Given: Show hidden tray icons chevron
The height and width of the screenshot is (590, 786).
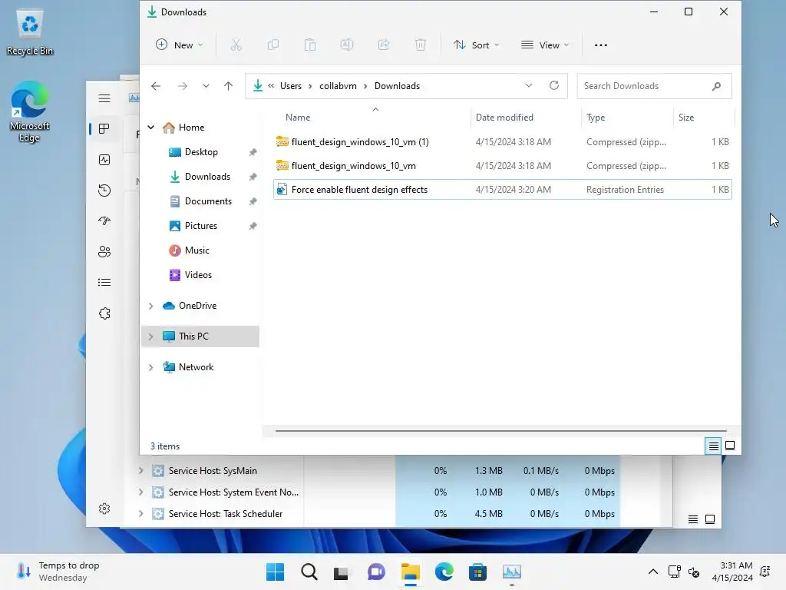Looking at the screenshot, I should click(x=653, y=572).
